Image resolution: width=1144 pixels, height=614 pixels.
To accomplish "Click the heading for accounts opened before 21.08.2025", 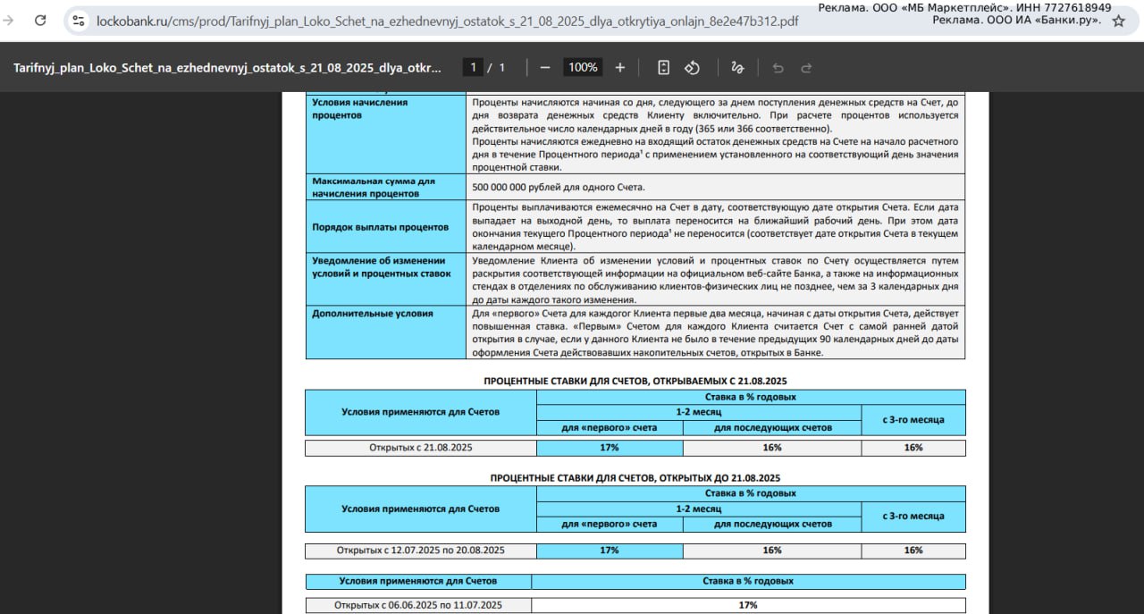I will coord(635,477).
